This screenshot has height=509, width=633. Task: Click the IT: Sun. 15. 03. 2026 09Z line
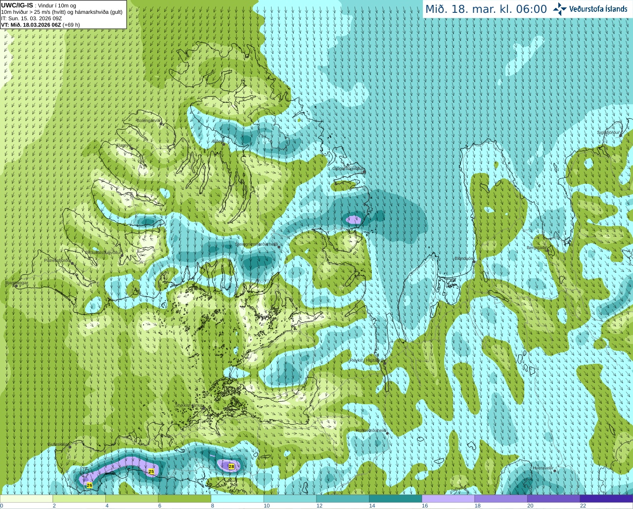tap(31, 18)
